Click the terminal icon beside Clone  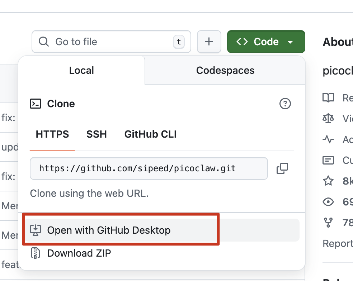(x=36, y=104)
